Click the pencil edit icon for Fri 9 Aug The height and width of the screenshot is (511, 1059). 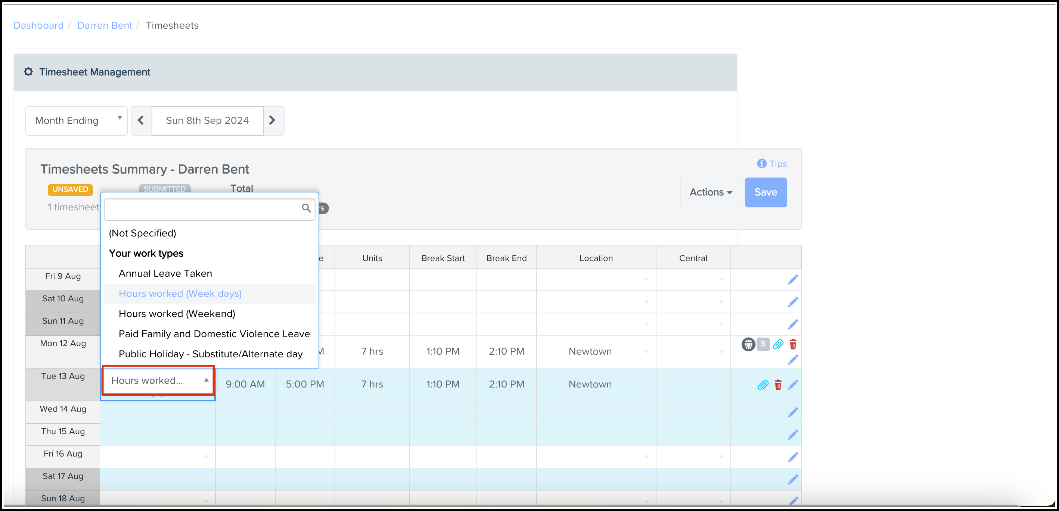click(x=793, y=280)
